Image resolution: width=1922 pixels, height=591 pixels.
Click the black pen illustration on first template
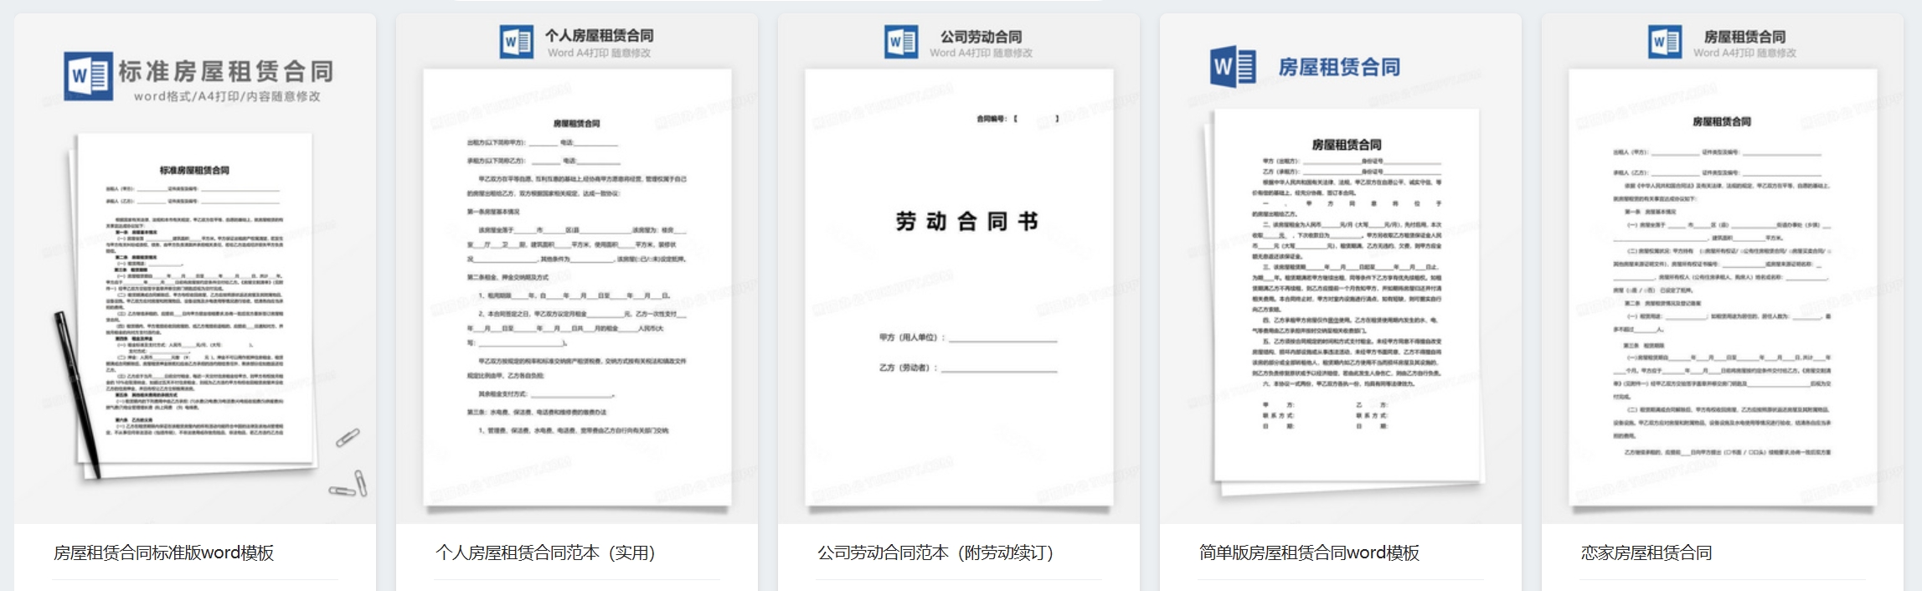[x=77, y=393]
